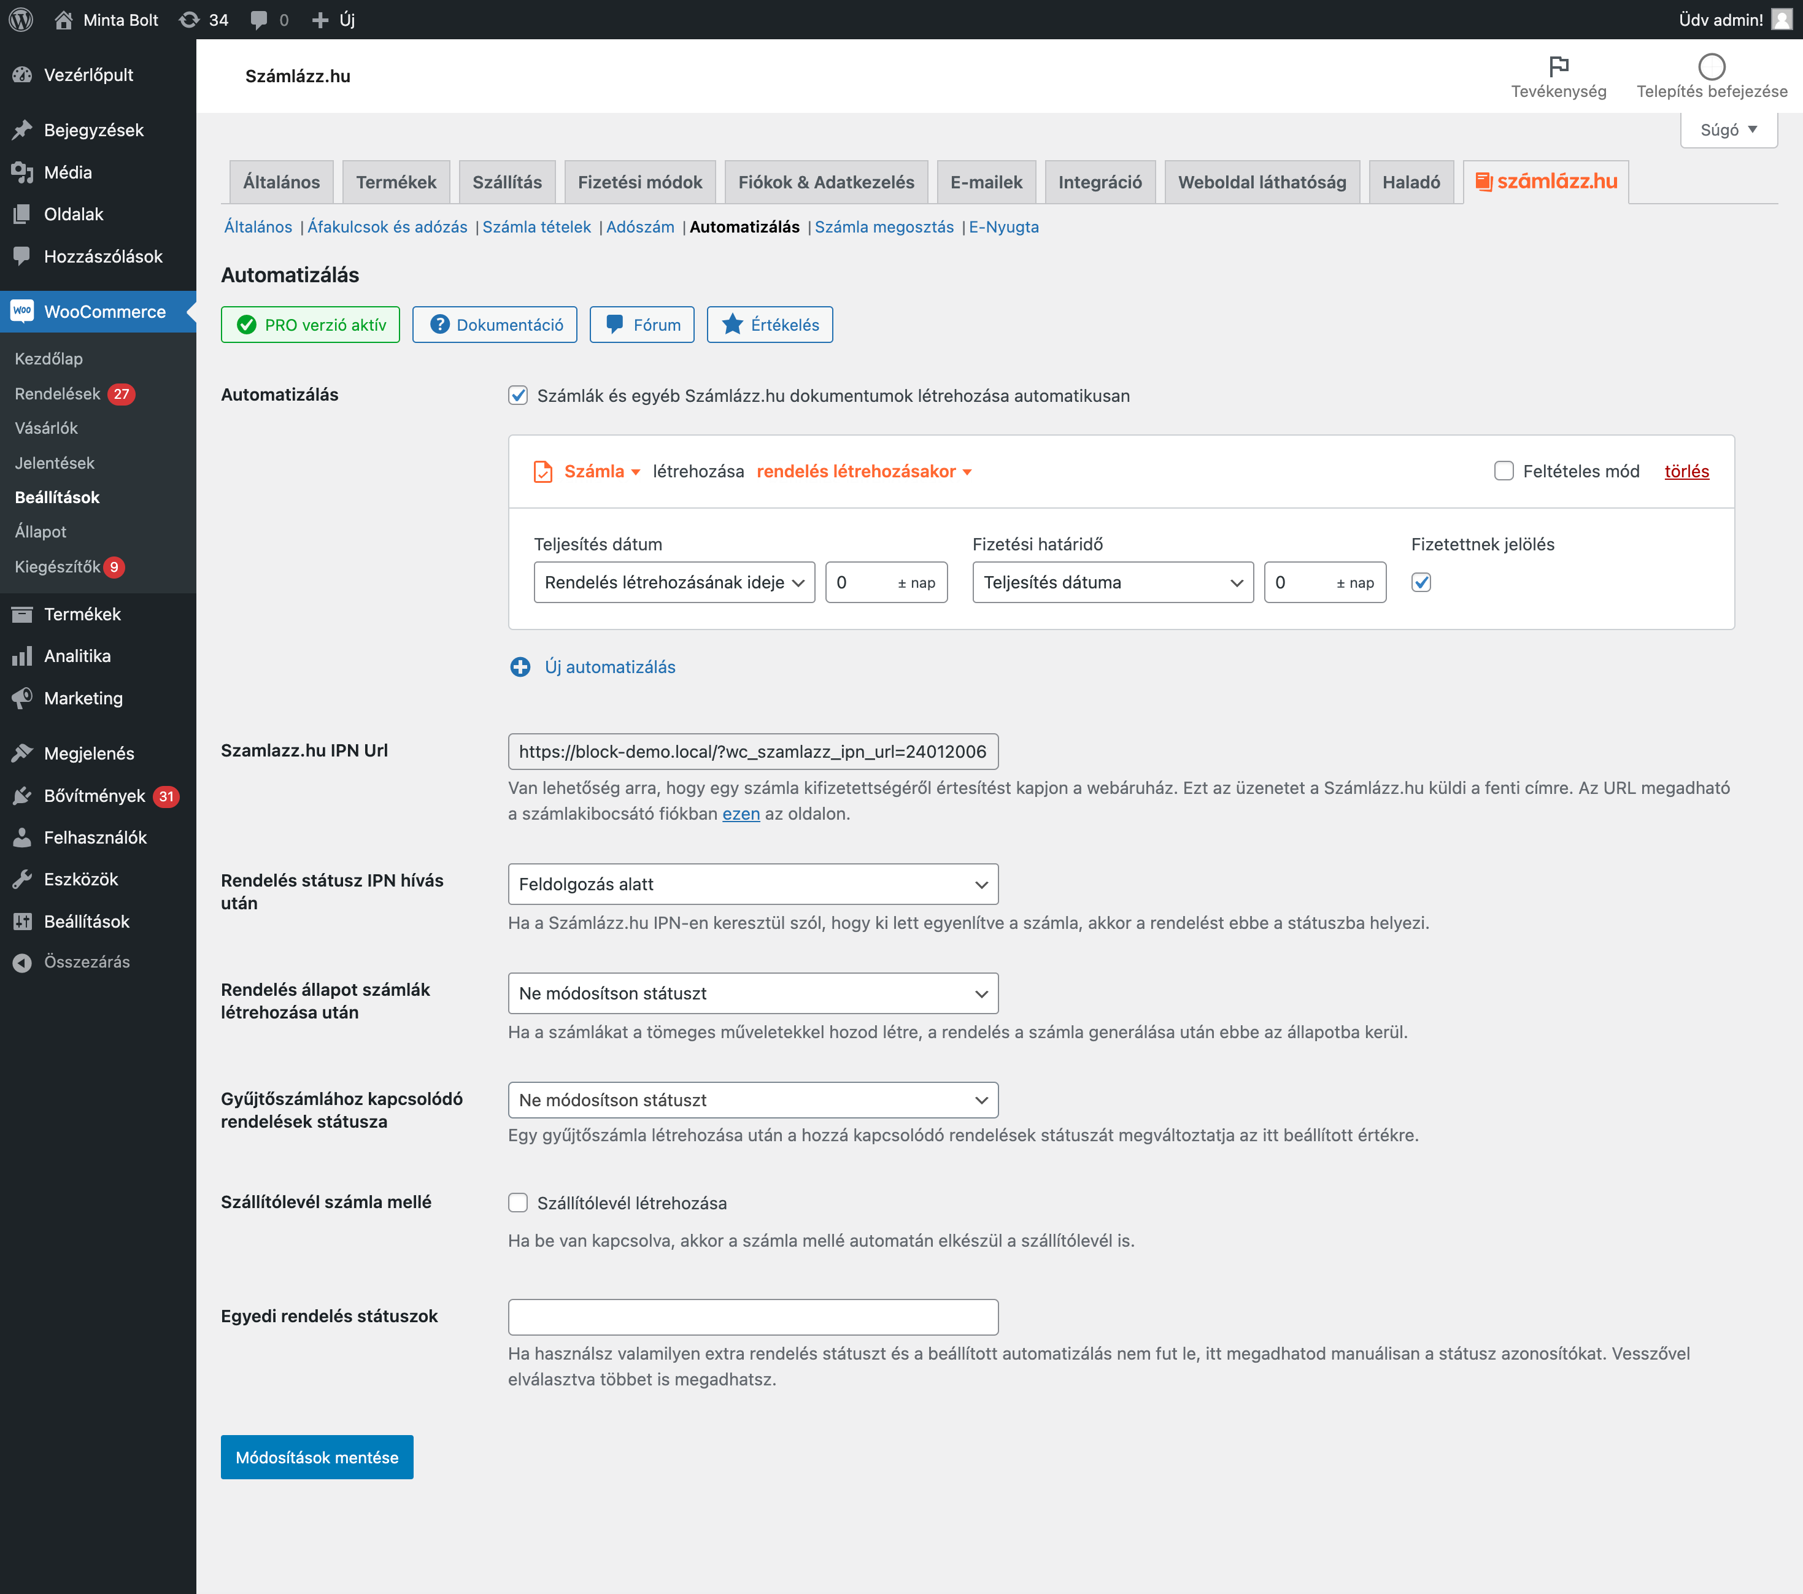Image resolution: width=1803 pixels, height=1594 pixels.
Task: Click the Bővítmények plugin icon
Action: click(22, 796)
